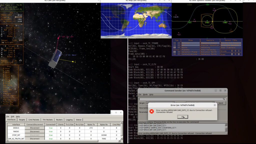Disconnect the RADIO interface
Image resolution: width=256 pixels, height=144 pixels.
(34, 131)
